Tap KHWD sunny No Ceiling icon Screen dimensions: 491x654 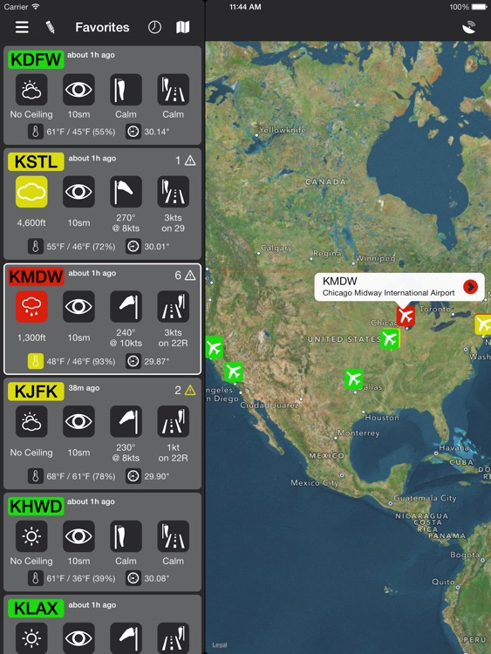31,536
